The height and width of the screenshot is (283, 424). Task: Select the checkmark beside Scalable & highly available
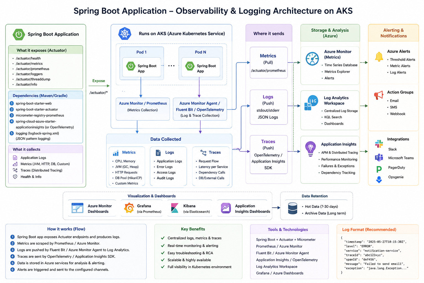(163, 260)
